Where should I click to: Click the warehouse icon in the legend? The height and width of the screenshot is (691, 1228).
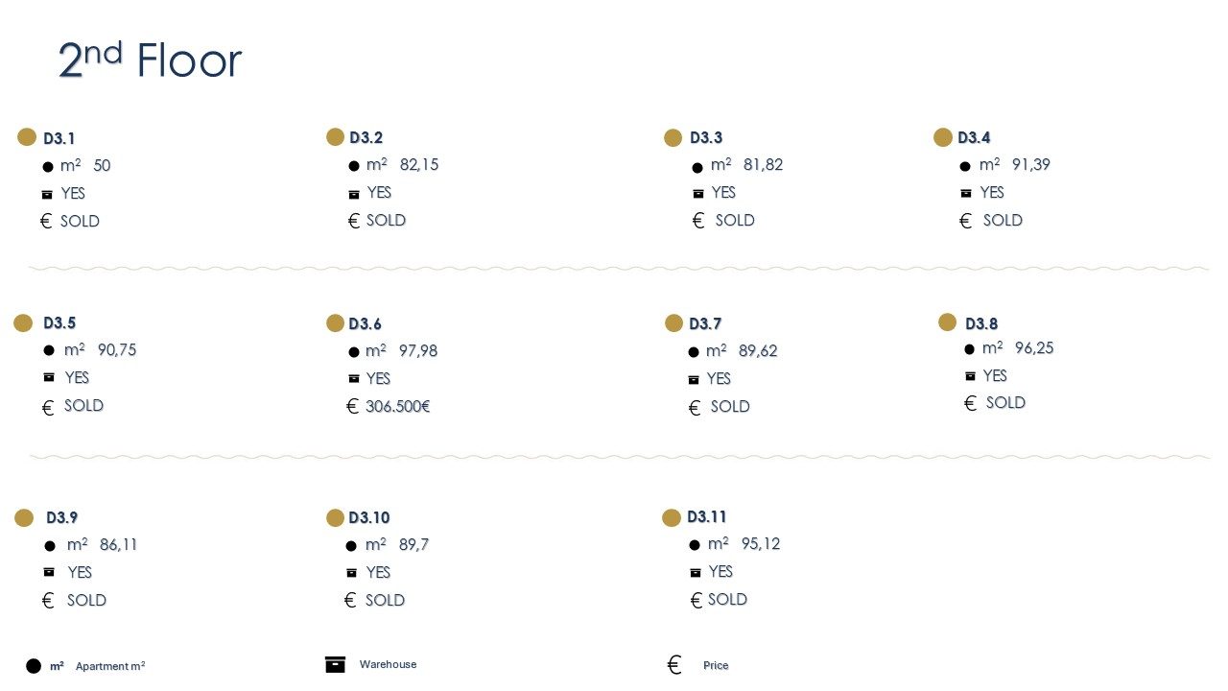[x=335, y=664]
